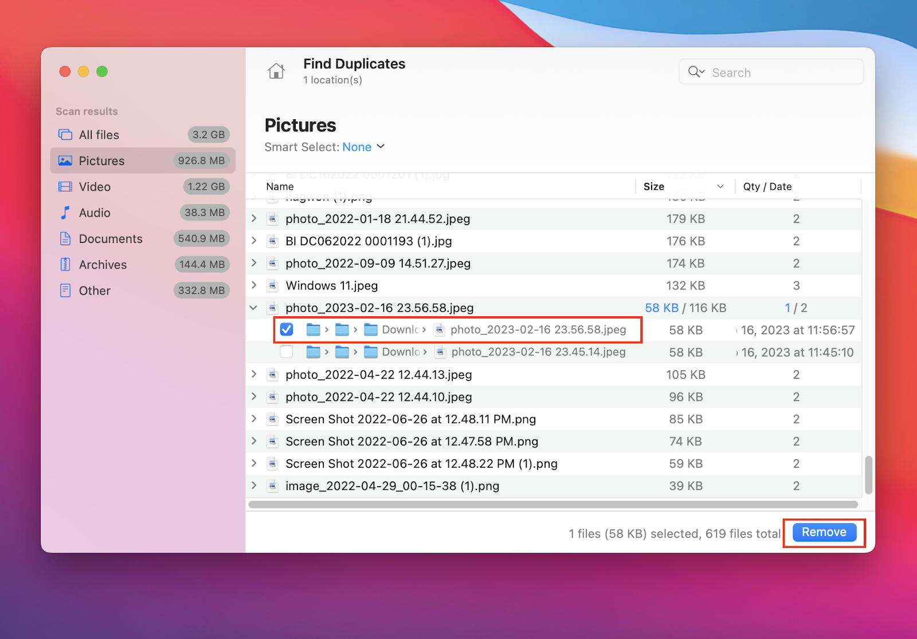Click file icon of image_2022-04-29_00-15-38 (1).png
The height and width of the screenshot is (639, 917).
click(273, 485)
